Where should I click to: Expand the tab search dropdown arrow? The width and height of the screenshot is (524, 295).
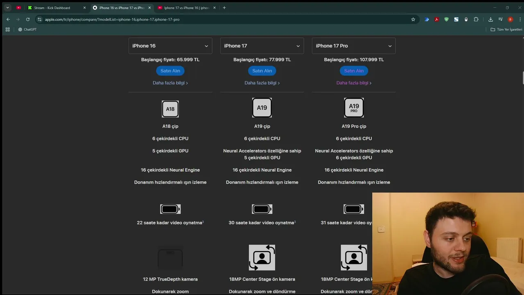7,7
